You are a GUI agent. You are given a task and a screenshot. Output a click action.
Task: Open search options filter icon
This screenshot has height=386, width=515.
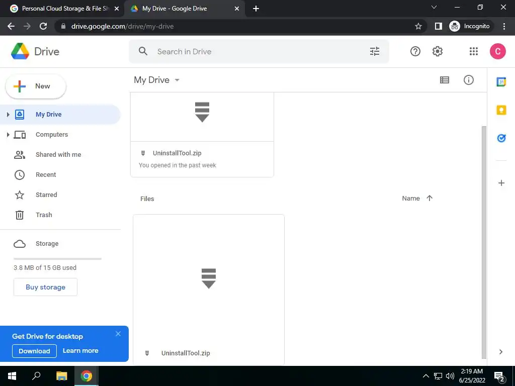[x=374, y=51]
